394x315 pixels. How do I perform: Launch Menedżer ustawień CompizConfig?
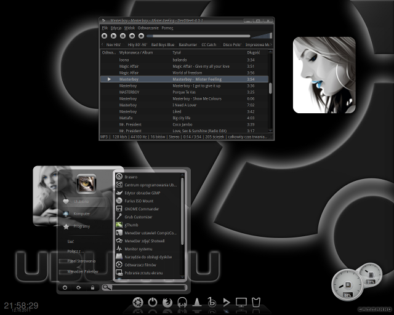point(148,233)
